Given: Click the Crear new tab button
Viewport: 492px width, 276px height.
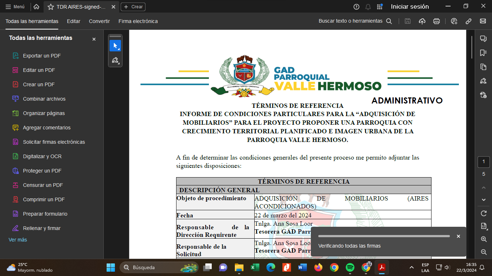Looking at the screenshot, I should 133,7.
